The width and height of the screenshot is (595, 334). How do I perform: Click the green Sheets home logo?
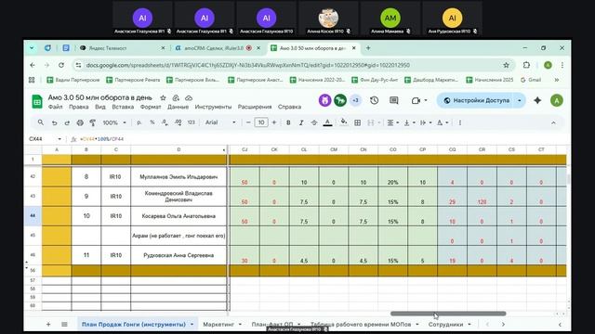coord(37,101)
